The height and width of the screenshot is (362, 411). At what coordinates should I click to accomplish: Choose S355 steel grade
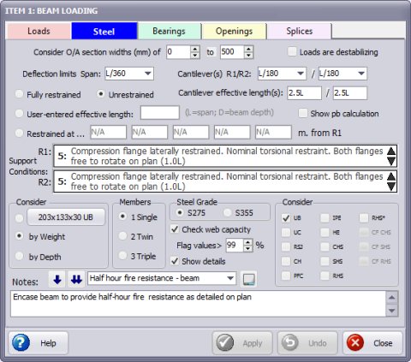[x=228, y=212]
